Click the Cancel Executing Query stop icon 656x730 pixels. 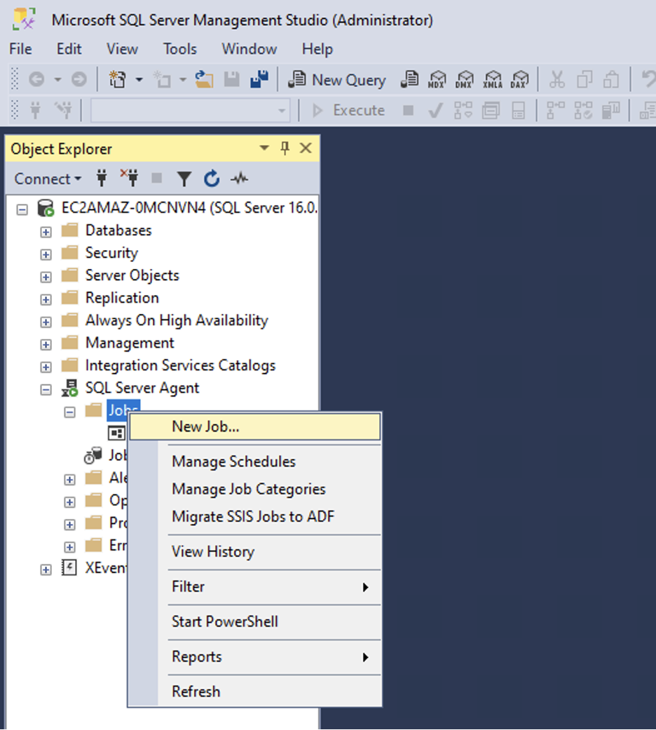[408, 110]
